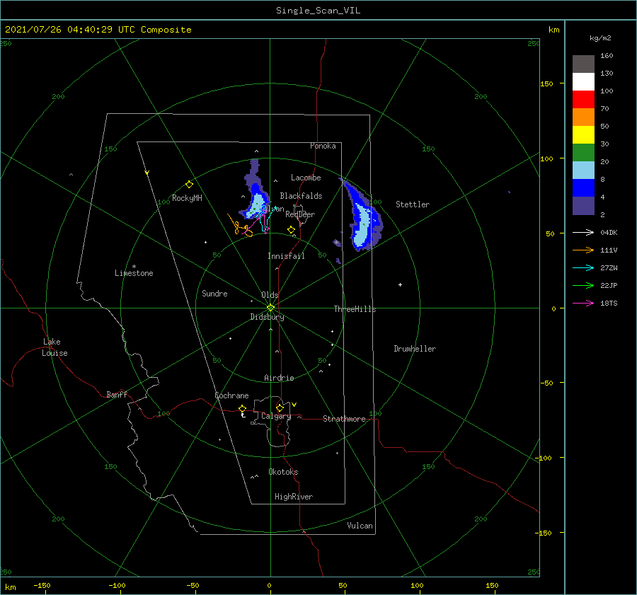Select the red 100 legend swatch

tap(583, 100)
